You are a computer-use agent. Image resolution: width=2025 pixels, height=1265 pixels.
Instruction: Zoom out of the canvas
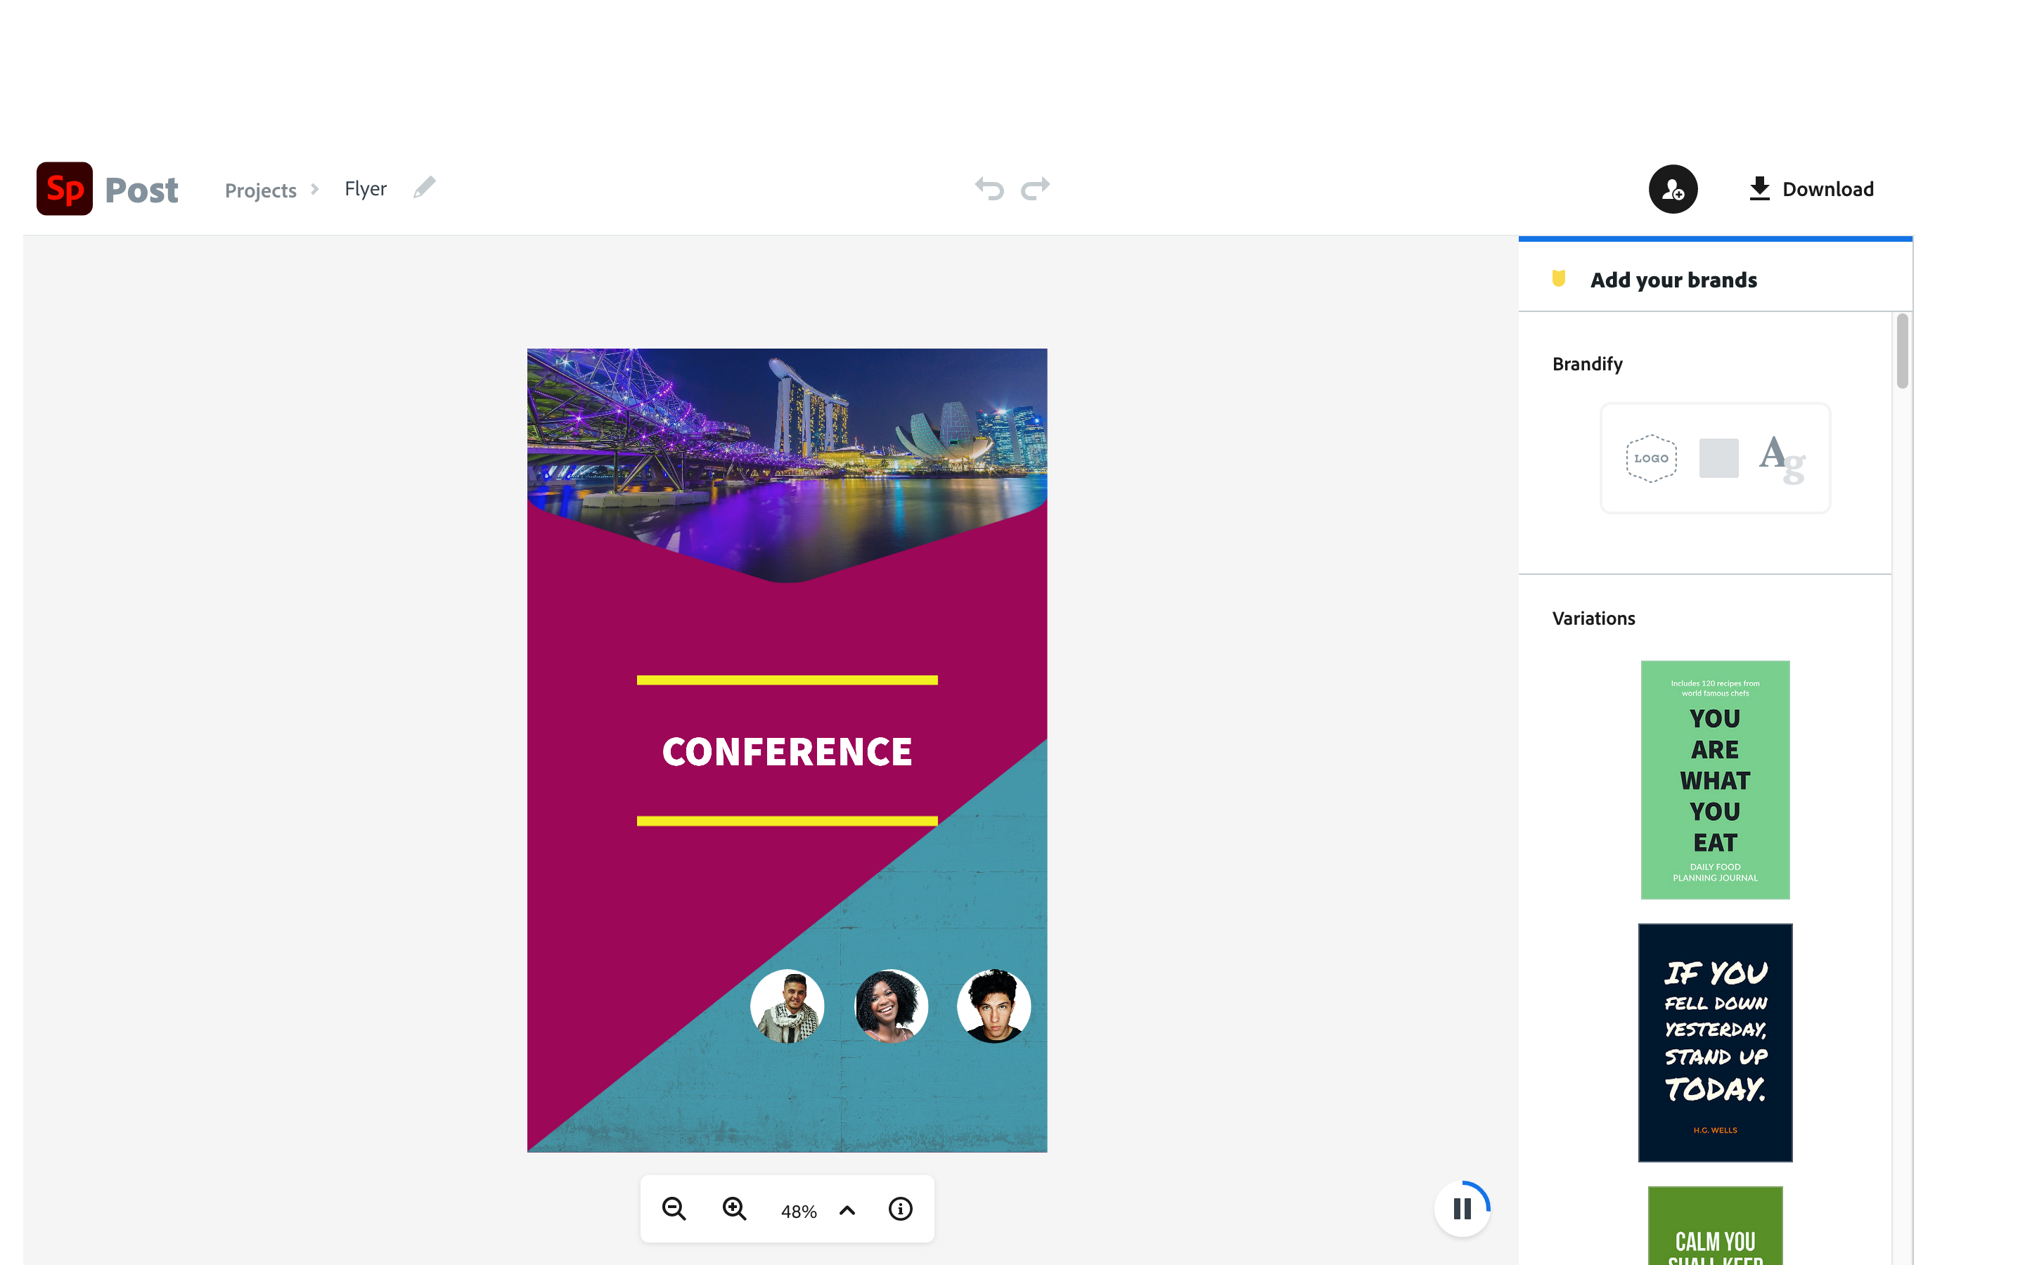pyautogui.click(x=674, y=1209)
